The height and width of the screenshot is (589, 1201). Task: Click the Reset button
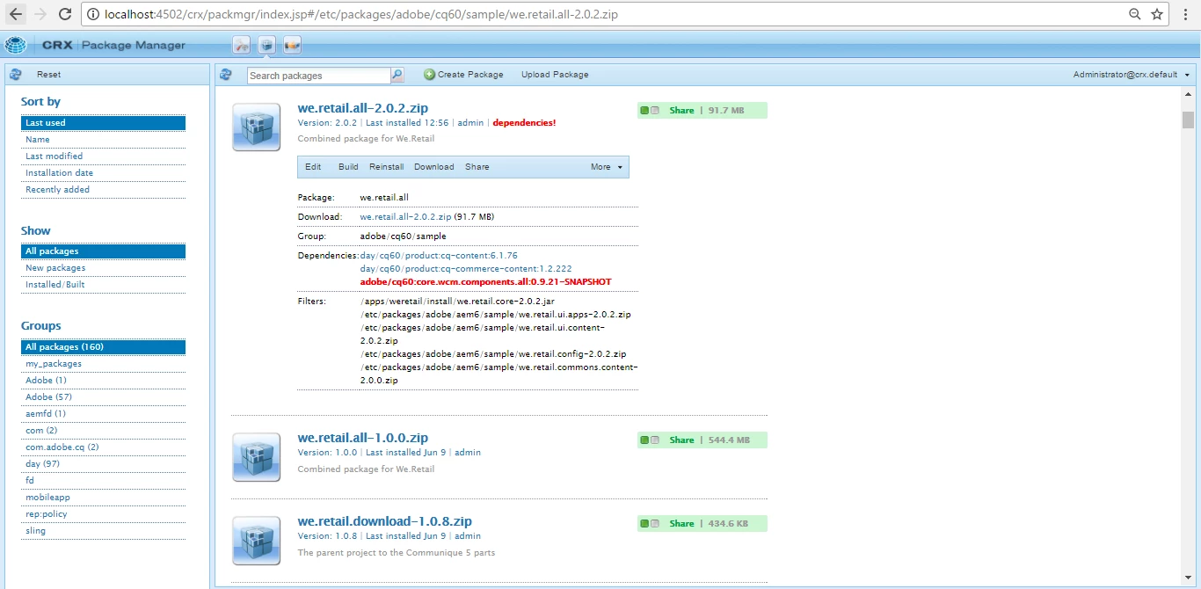click(48, 75)
